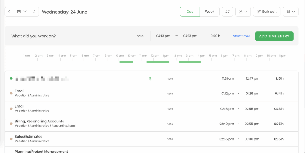Open the user selector dropdown

coord(243,12)
